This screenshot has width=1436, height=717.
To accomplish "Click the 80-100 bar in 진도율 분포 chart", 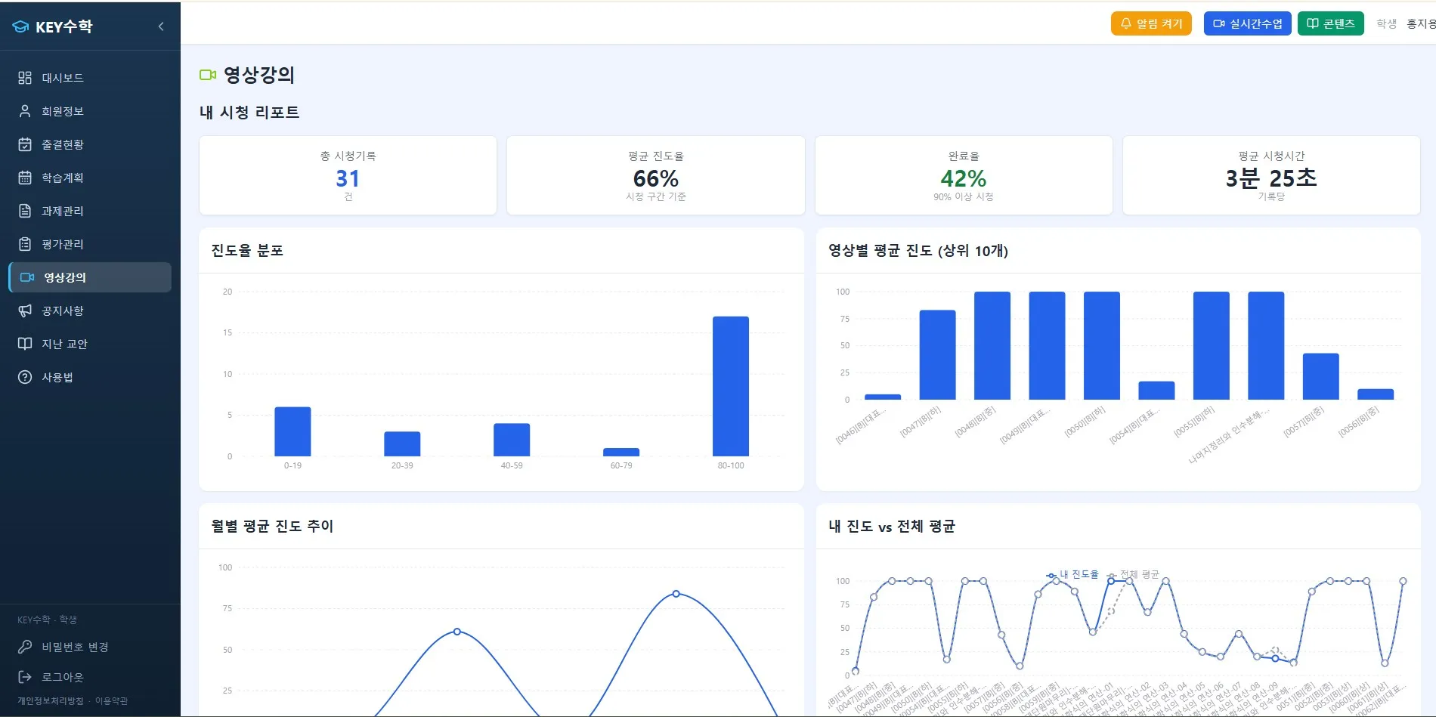I will point(731,386).
